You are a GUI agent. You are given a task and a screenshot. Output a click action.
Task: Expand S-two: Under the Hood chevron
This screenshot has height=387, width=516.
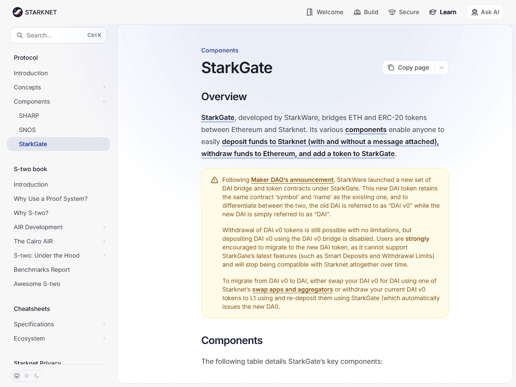(104, 255)
